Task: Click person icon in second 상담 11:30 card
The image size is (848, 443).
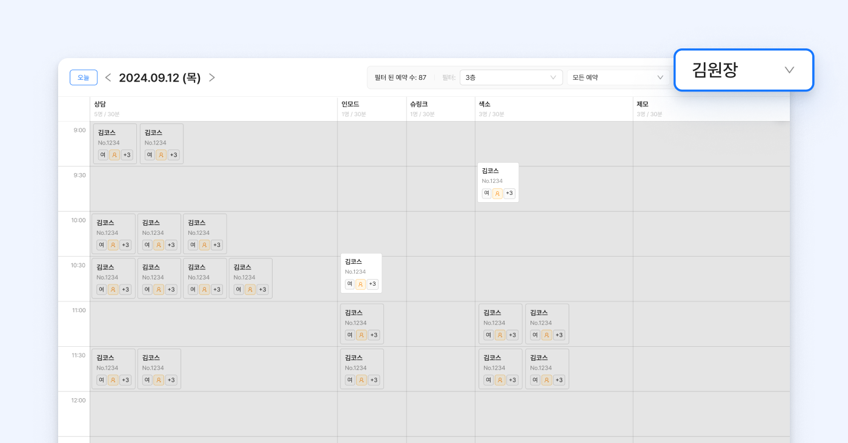Action: tap(159, 380)
